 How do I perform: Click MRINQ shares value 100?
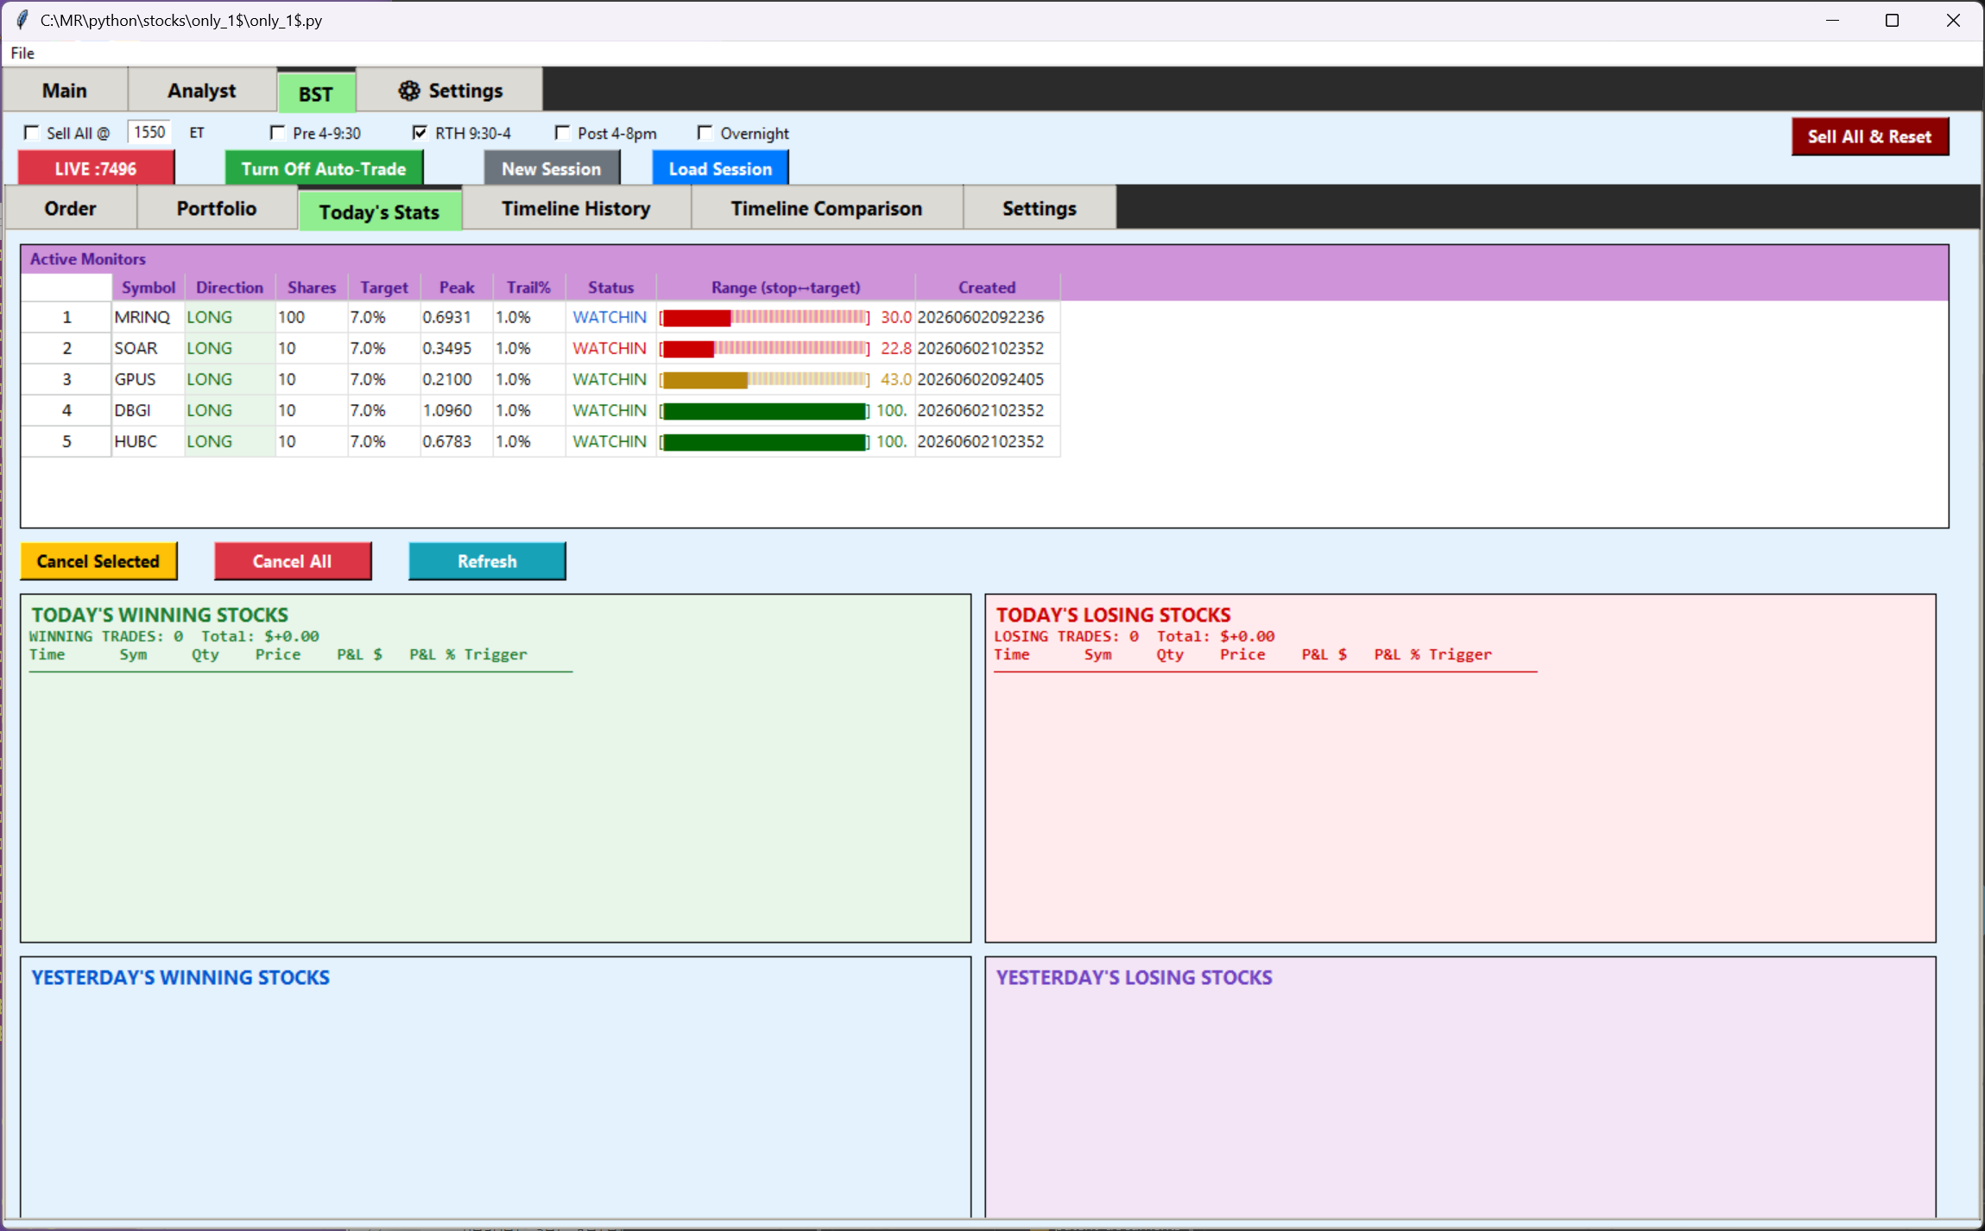pyautogui.click(x=292, y=317)
